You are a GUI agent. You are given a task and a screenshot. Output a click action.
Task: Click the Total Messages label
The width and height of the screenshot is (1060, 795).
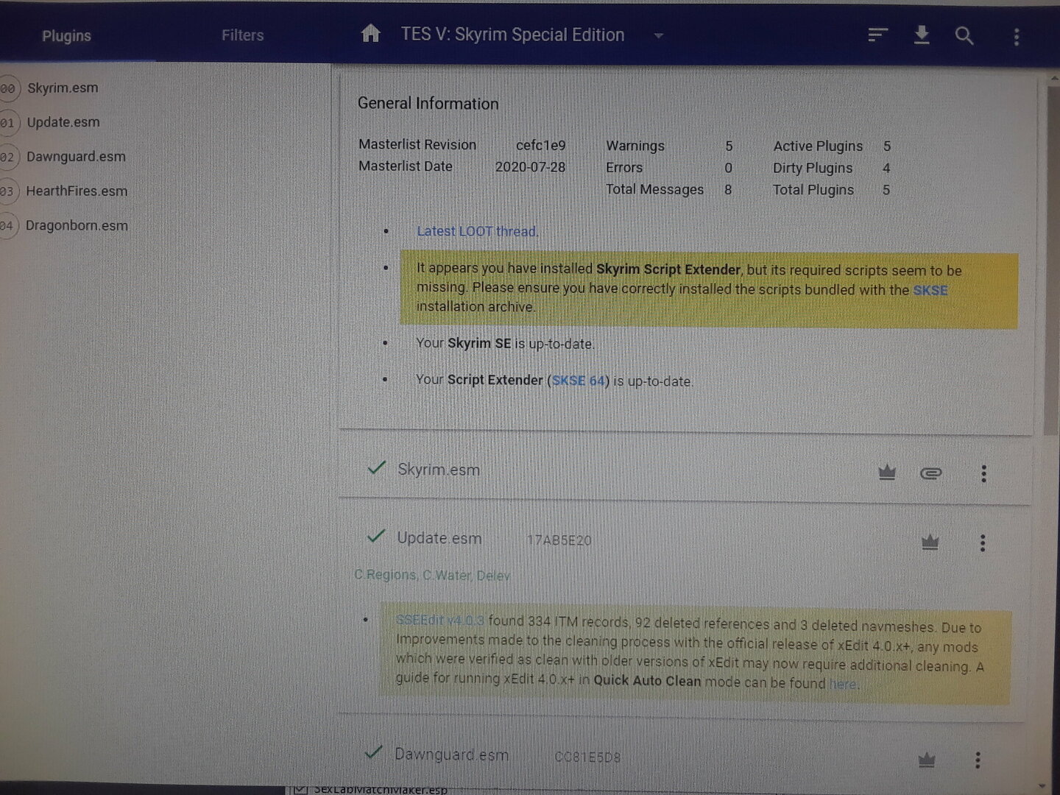click(654, 189)
